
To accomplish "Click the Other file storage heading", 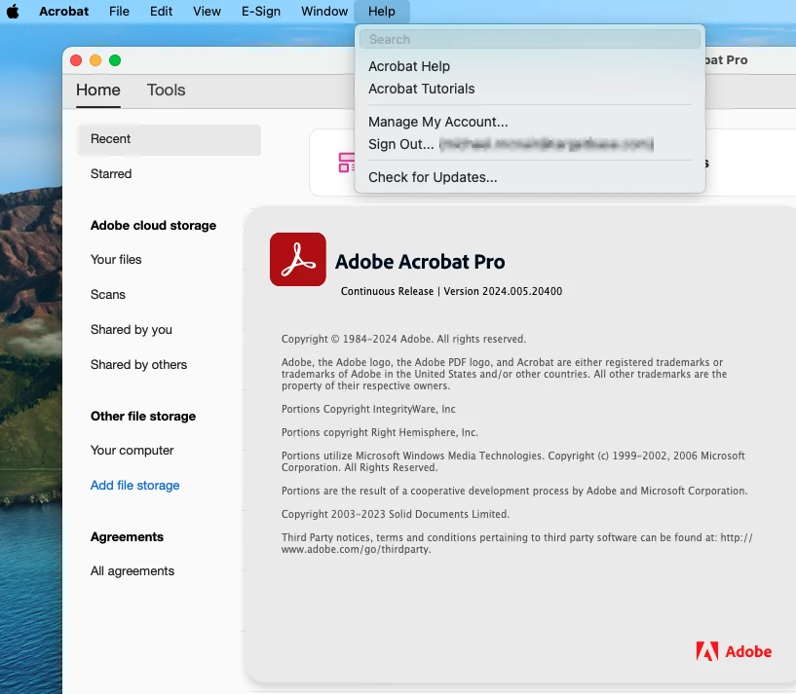I will 143,416.
